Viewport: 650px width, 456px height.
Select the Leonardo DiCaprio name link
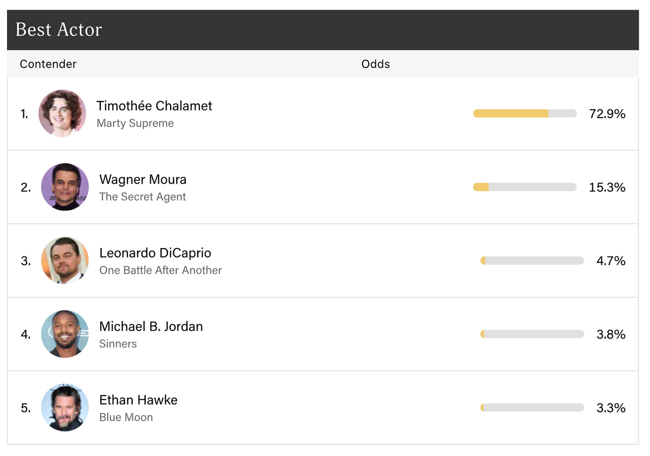(x=155, y=253)
